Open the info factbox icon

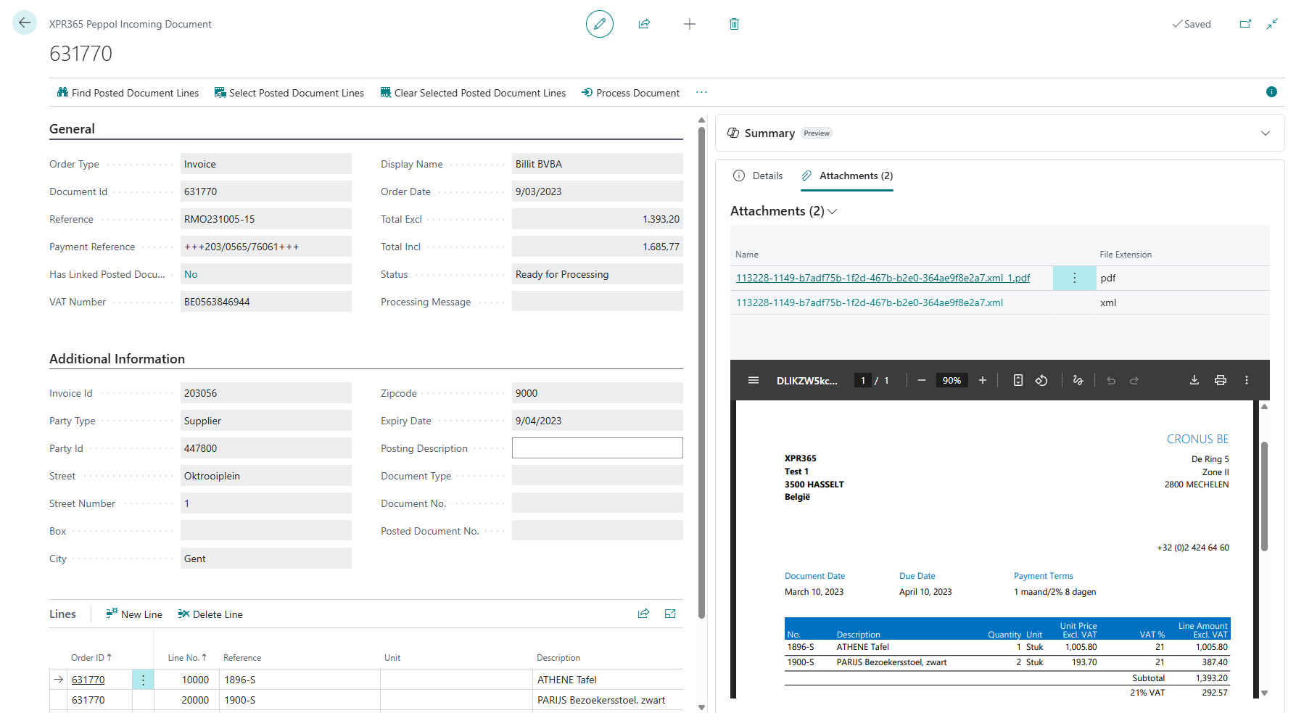click(1271, 91)
